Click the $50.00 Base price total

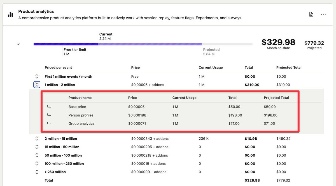pyautogui.click(x=234, y=107)
